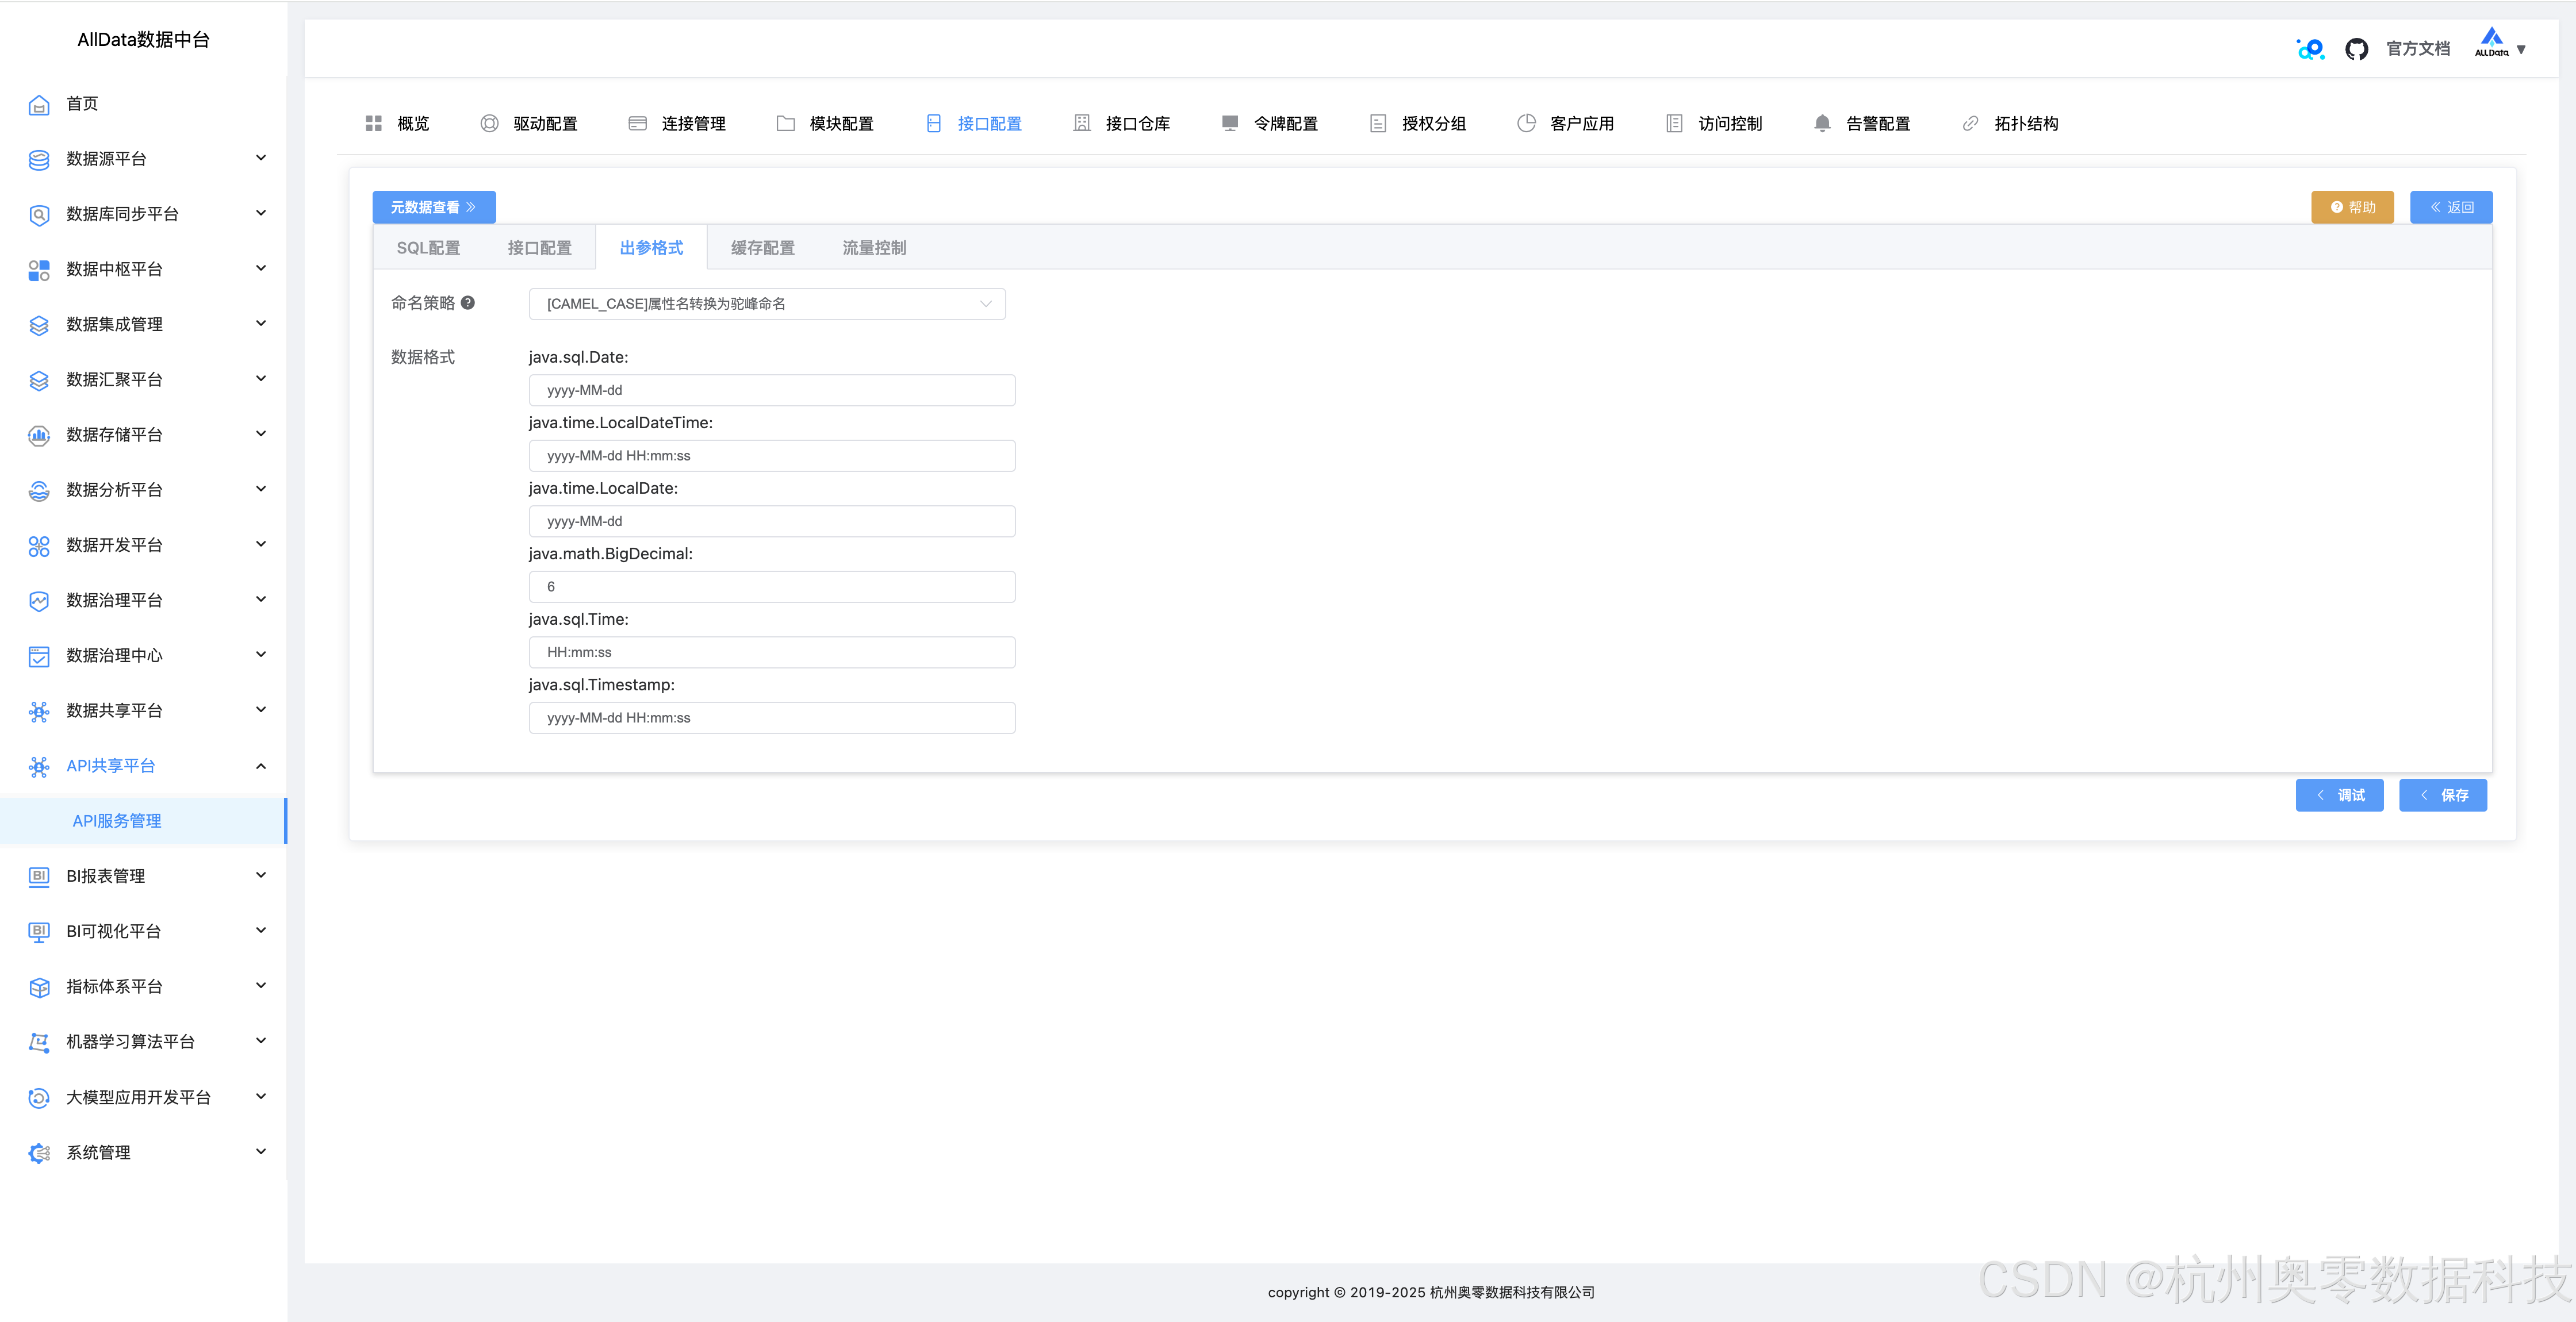Click the java.math.BigDecimal input field

(771, 587)
